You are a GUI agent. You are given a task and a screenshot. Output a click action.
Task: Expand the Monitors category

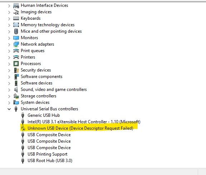9,38
